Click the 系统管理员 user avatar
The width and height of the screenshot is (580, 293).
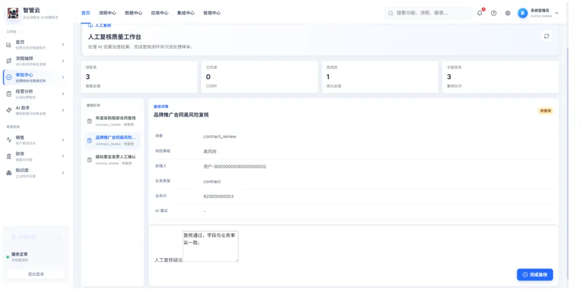[x=523, y=13]
